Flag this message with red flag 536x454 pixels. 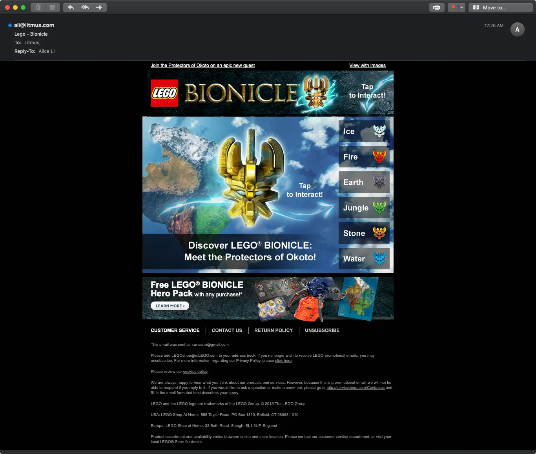tap(453, 7)
